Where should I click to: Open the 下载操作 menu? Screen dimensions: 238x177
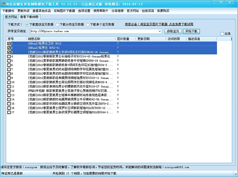coord(8,11)
